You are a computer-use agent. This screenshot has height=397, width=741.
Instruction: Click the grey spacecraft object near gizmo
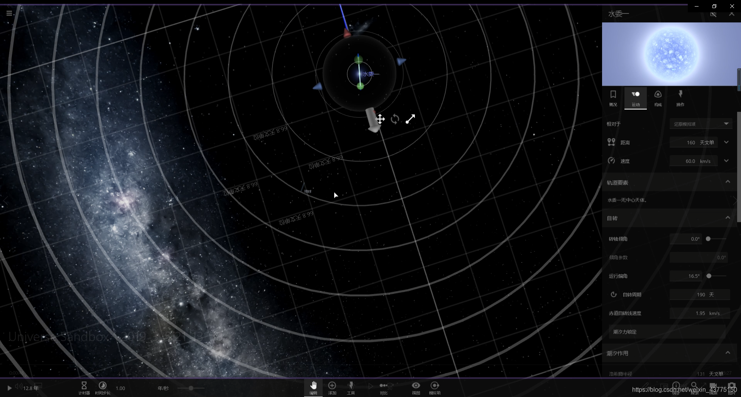(373, 120)
